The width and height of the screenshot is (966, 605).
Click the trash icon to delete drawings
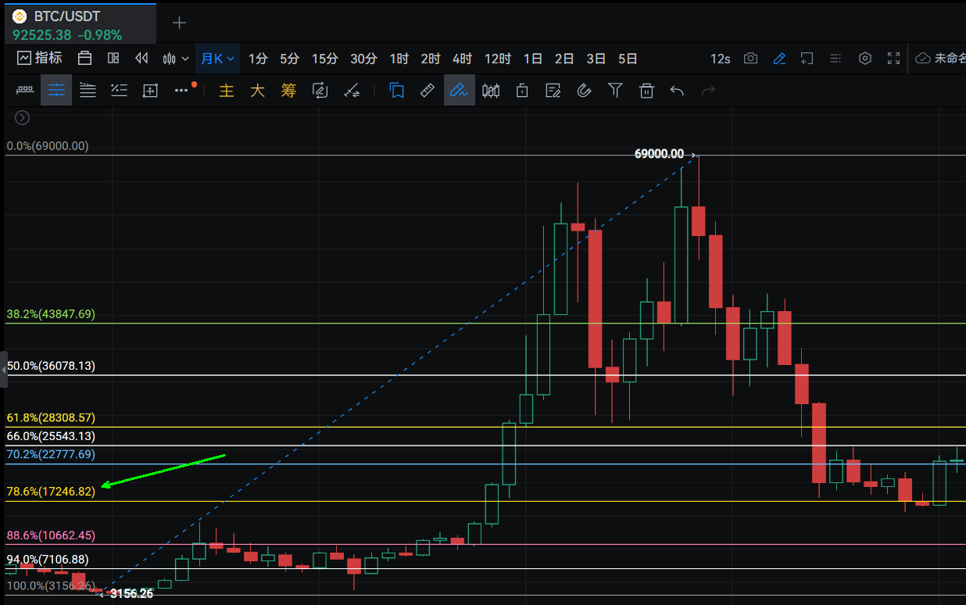point(646,91)
